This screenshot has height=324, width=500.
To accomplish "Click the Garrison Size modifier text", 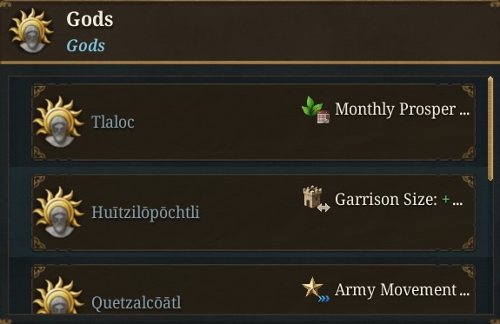I will [x=386, y=200].
